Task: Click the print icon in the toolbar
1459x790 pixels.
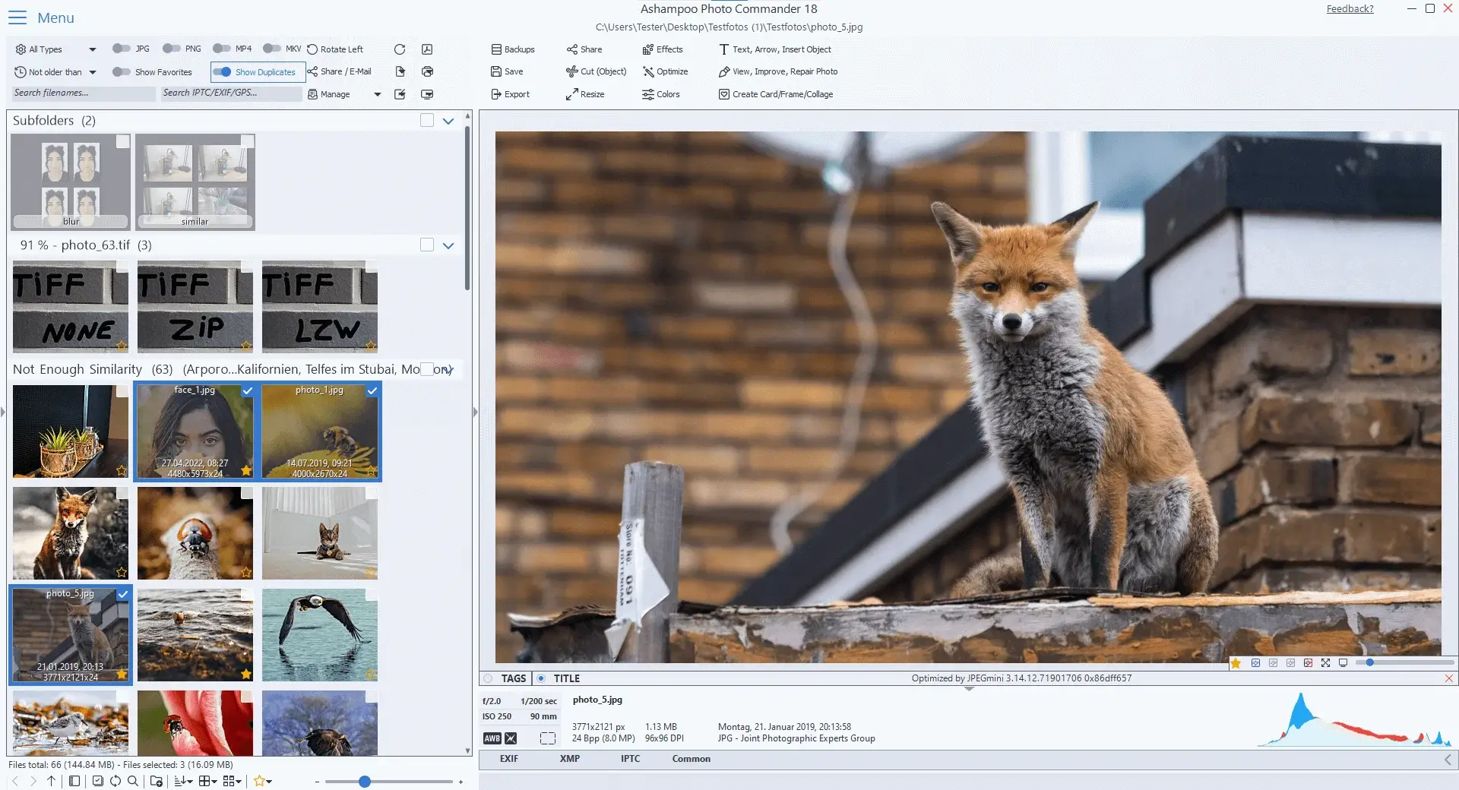Action: point(428,71)
